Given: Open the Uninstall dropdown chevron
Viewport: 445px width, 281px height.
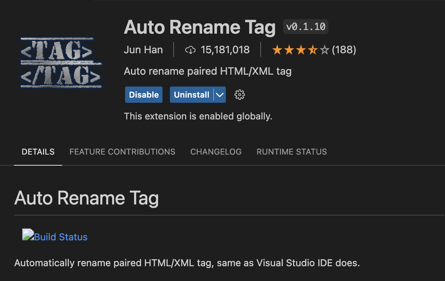Looking at the screenshot, I should click(219, 95).
